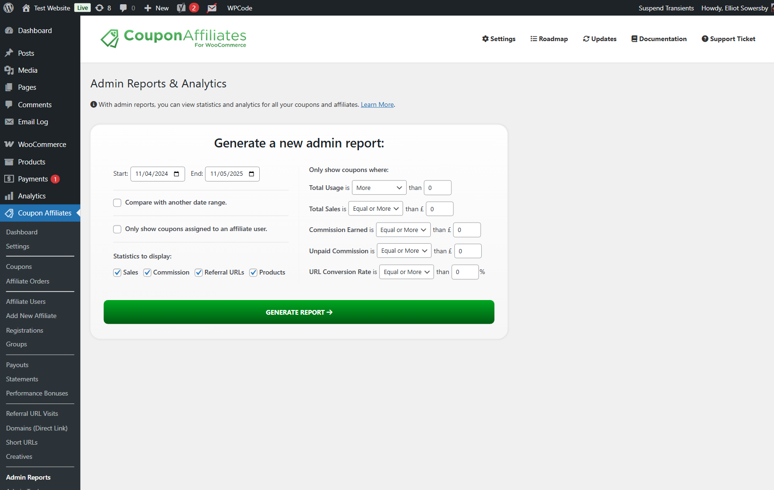The height and width of the screenshot is (490, 774).
Task: Click the Updates refresh icon in header
Action: [586, 39]
